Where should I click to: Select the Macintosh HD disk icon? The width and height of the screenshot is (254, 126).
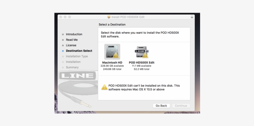112,52
